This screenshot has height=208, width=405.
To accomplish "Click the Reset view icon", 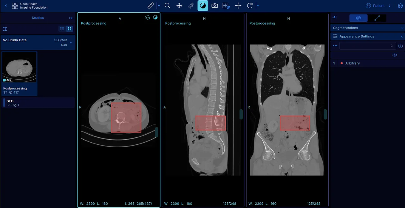I will coord(250,5).
